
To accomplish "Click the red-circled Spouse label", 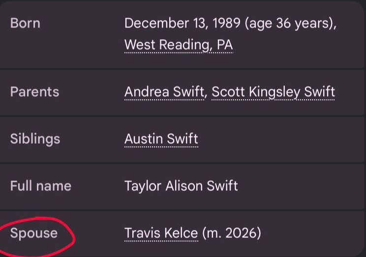I will pos(34,233).
